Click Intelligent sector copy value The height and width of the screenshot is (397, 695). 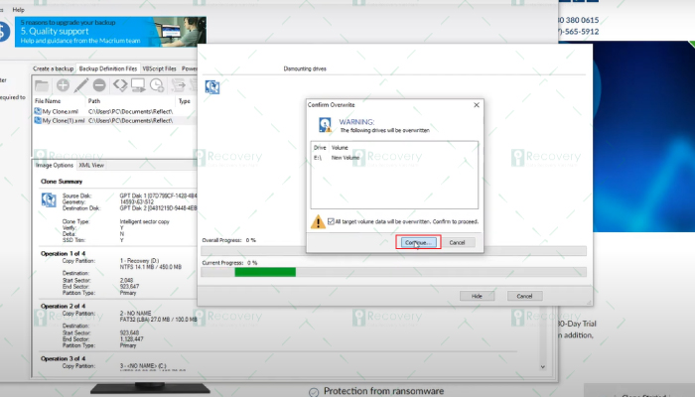click(145, 221)
